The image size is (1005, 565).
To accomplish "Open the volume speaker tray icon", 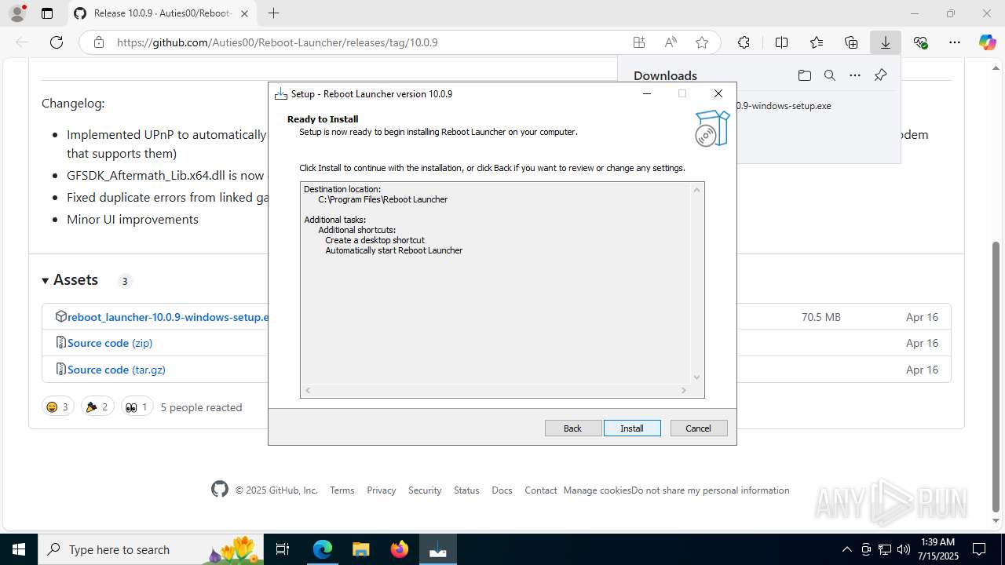I will tap(904, 549).
